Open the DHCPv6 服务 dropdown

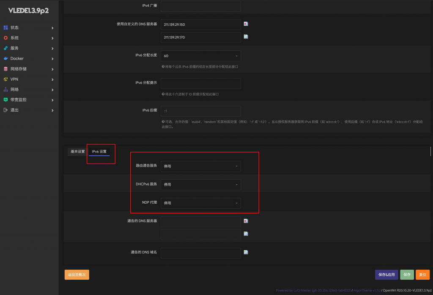click(x=201, y=185)
